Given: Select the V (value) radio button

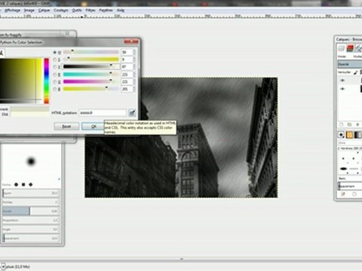Looking at the screenshot, I should click(x=55, y=67).
